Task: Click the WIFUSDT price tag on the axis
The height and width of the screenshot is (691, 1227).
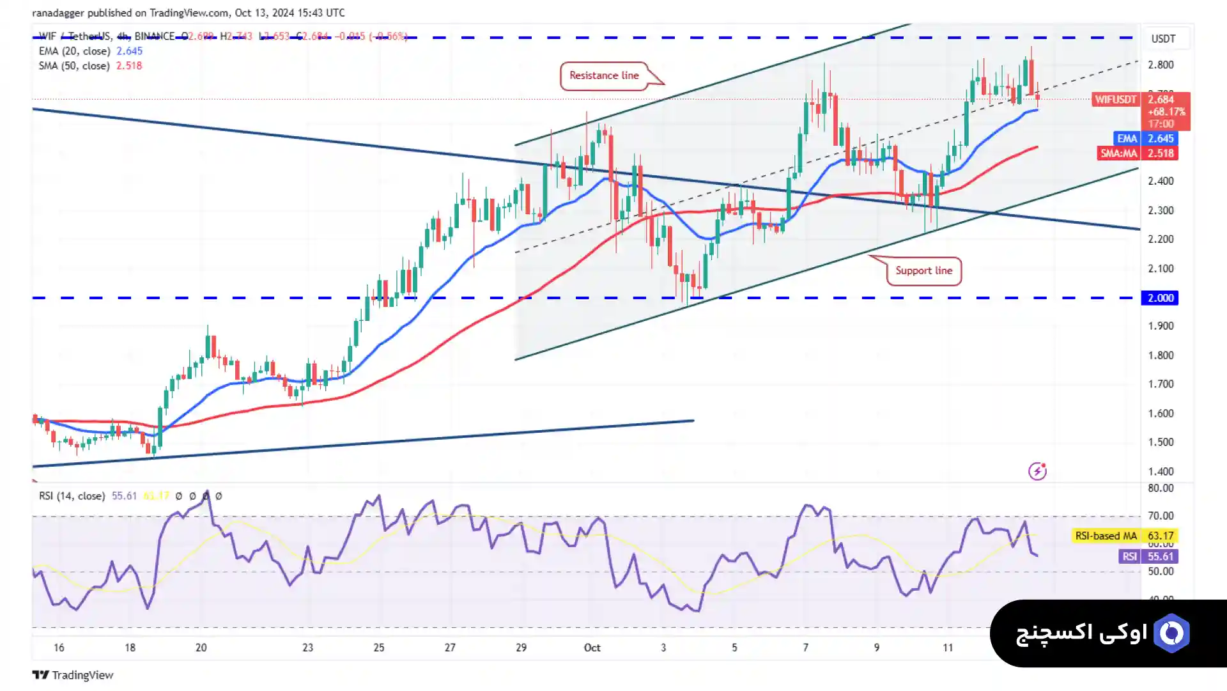Action: click(x=1115, y=99)
